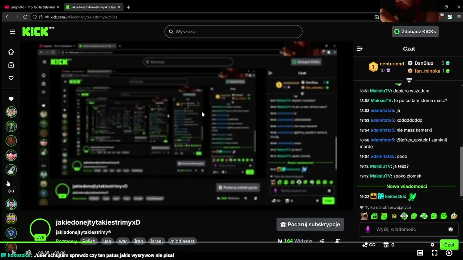
Task: Insert the sleepy green emote with halo
Action: [x=384, y=216]
